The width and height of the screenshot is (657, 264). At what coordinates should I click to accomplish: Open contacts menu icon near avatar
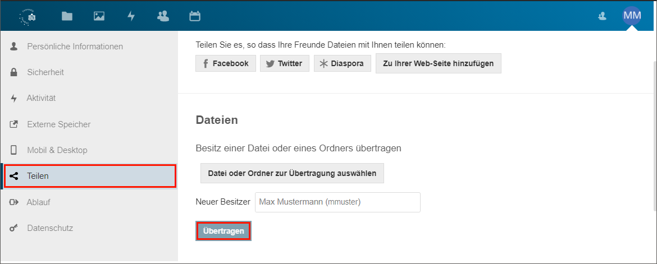[x=603, y=16]
